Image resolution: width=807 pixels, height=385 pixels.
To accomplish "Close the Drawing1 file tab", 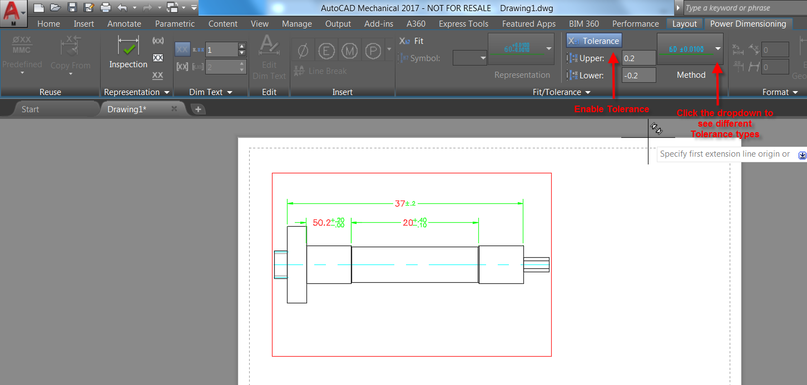I will 174,109.
